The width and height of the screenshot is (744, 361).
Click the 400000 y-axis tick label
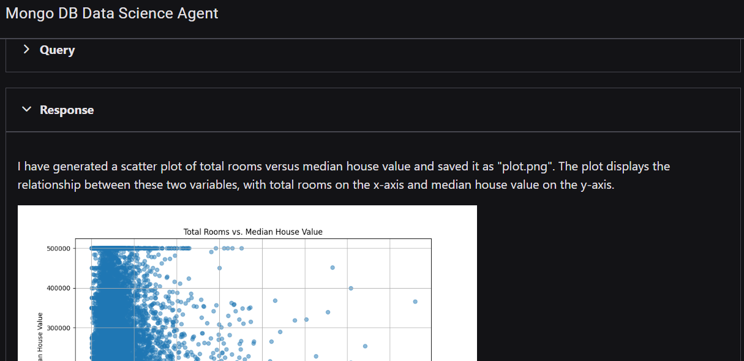pyautogui.click(x=57, y=288)
